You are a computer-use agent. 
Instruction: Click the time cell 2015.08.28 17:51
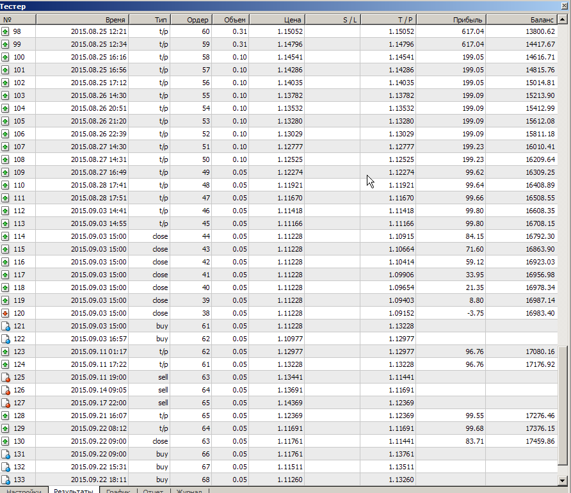99,198
